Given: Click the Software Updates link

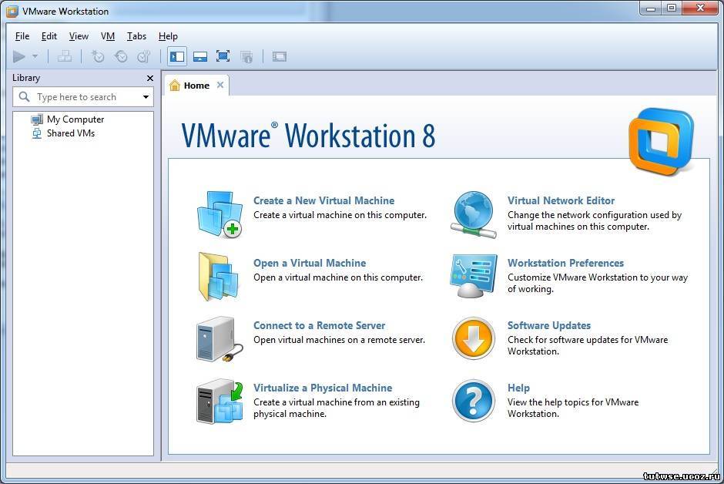Looking at the screenshot, I should [x=549, y=325].
